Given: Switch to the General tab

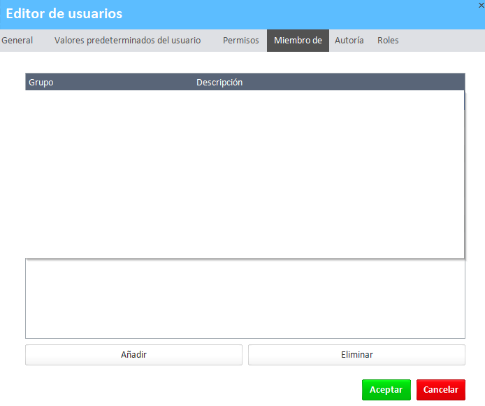Looking at the screenshot, I should click(17, 41).
